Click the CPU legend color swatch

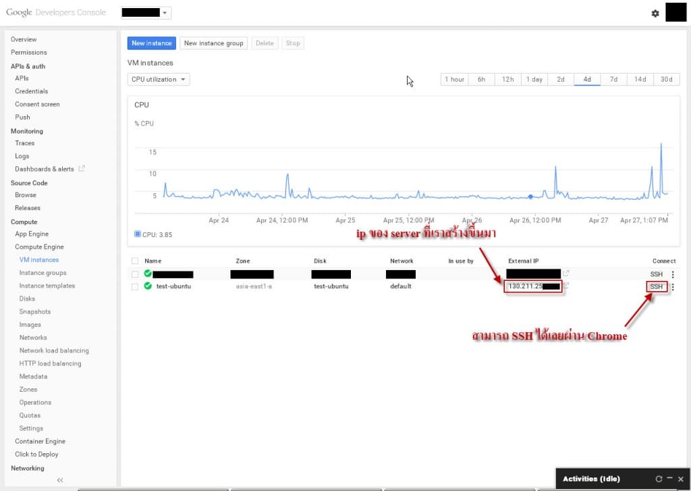138,235
